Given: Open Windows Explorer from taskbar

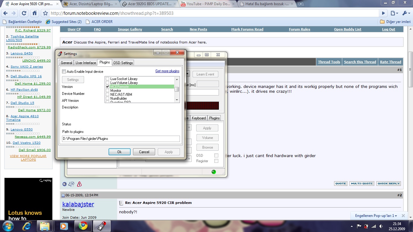Looking at the screenshot, I should click(45, 226).
